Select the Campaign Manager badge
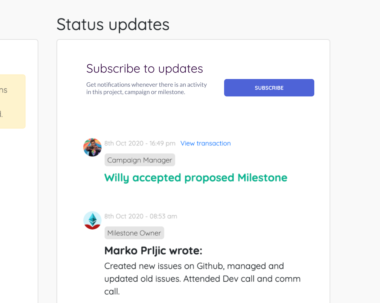This screenshot has height=303, width=380. point(140,160)
